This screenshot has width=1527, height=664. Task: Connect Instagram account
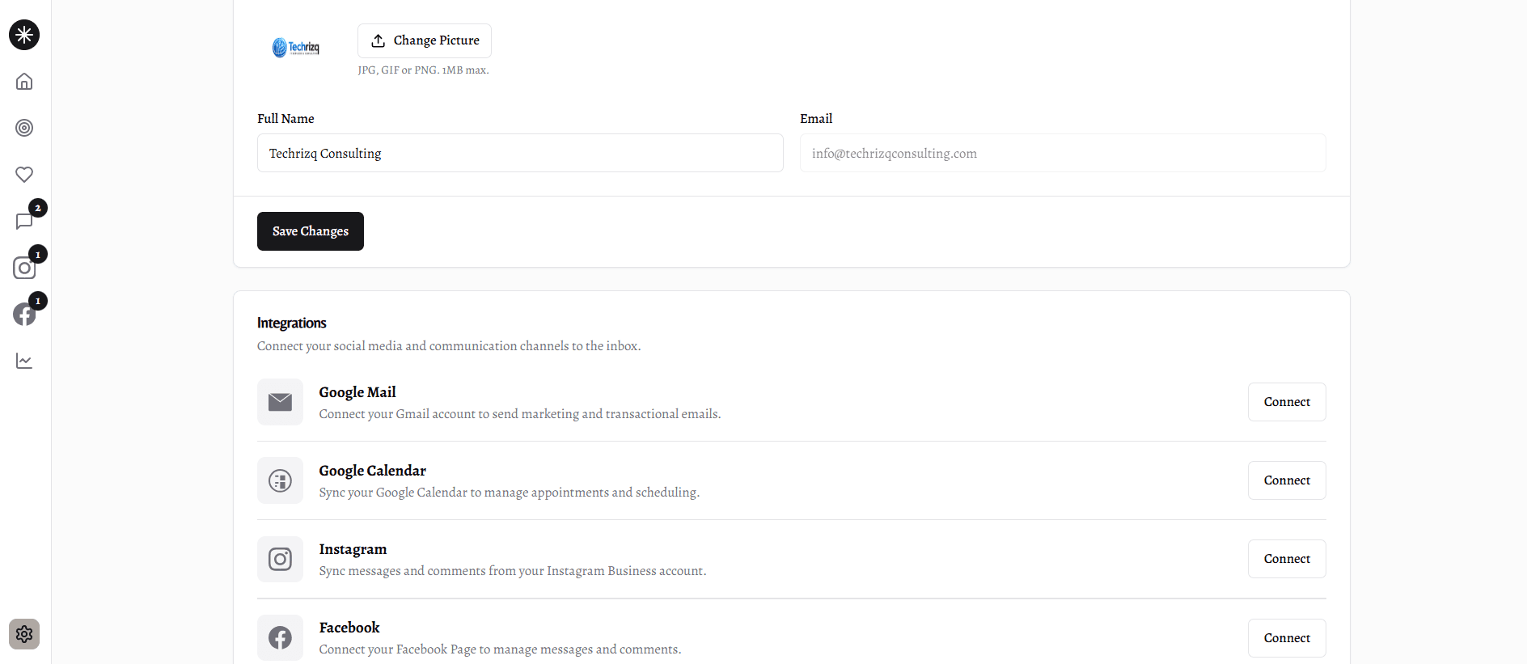[1287, 559]
